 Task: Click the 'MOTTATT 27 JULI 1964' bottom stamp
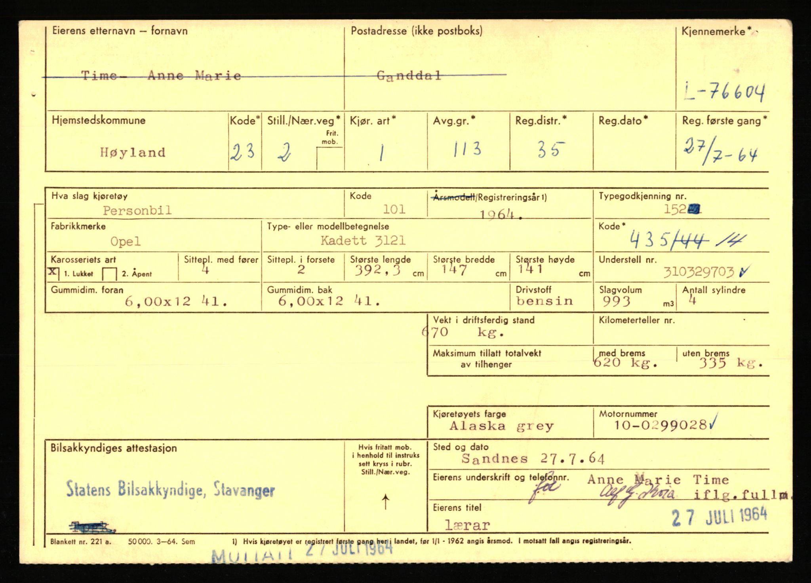pos(302,552)
